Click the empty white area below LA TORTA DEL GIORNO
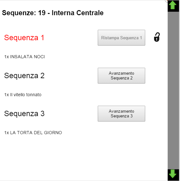Viewport: 180px width, 181px height. 81,156
